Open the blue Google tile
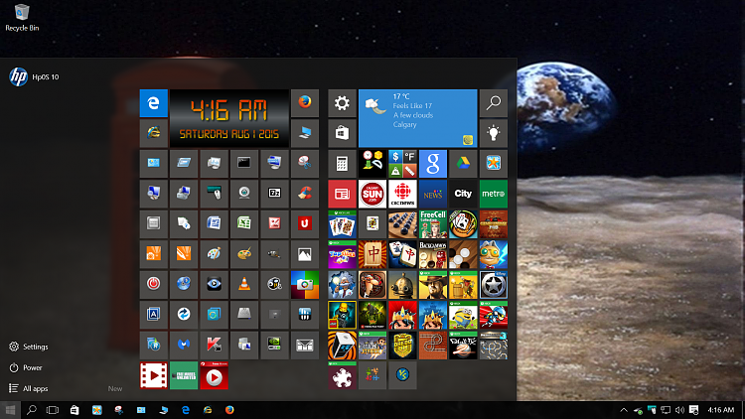 [x=433, y=164]
